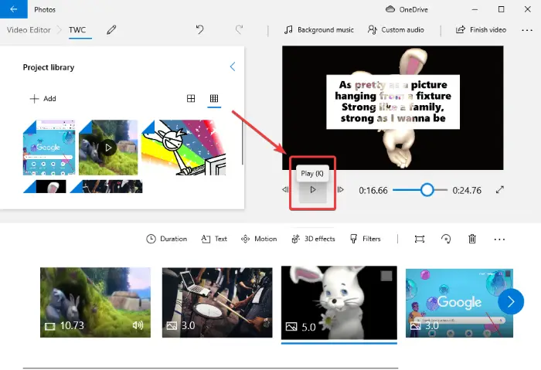This screenshot has width=541, height=370.
Task: Redo the last action
Action: pos(239,30)
